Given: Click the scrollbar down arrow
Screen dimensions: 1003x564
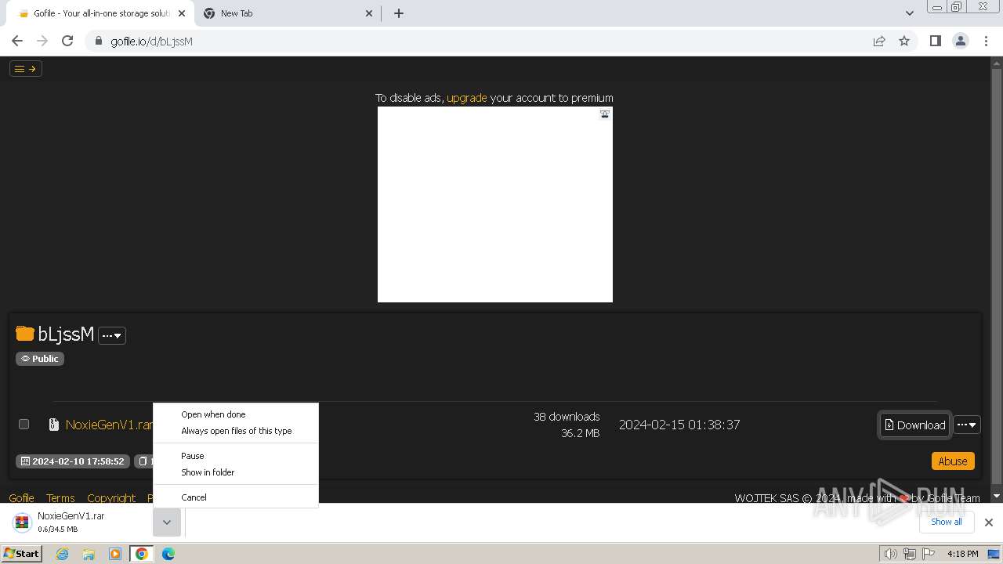Looking at the screenshot, I should [997, 496].
